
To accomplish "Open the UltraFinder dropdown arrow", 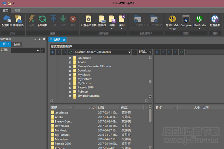I will pos(199,28).
